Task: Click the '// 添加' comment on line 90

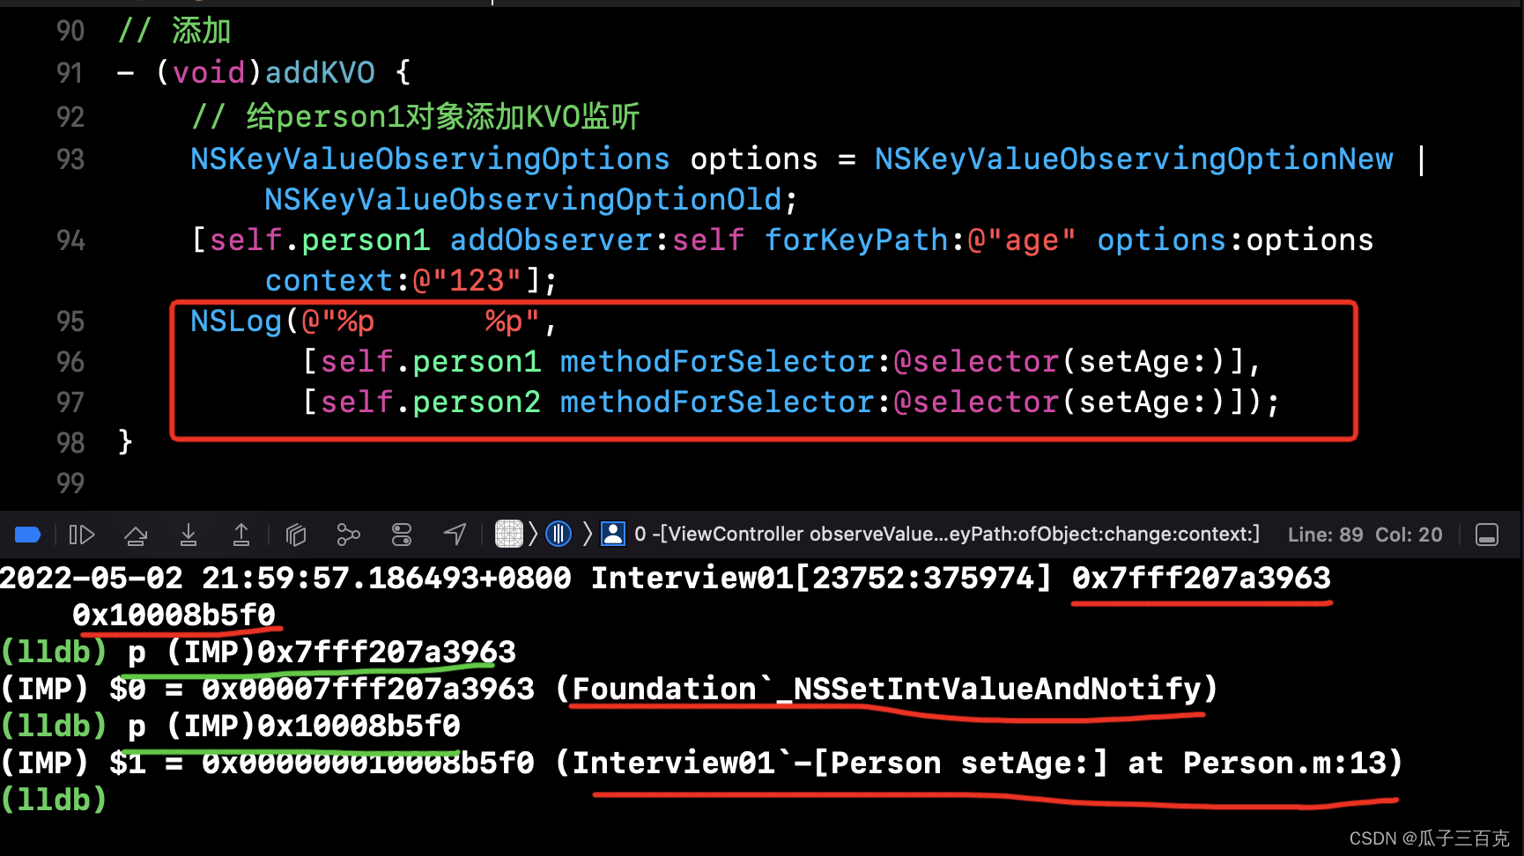Action: (x=174, y=31)
